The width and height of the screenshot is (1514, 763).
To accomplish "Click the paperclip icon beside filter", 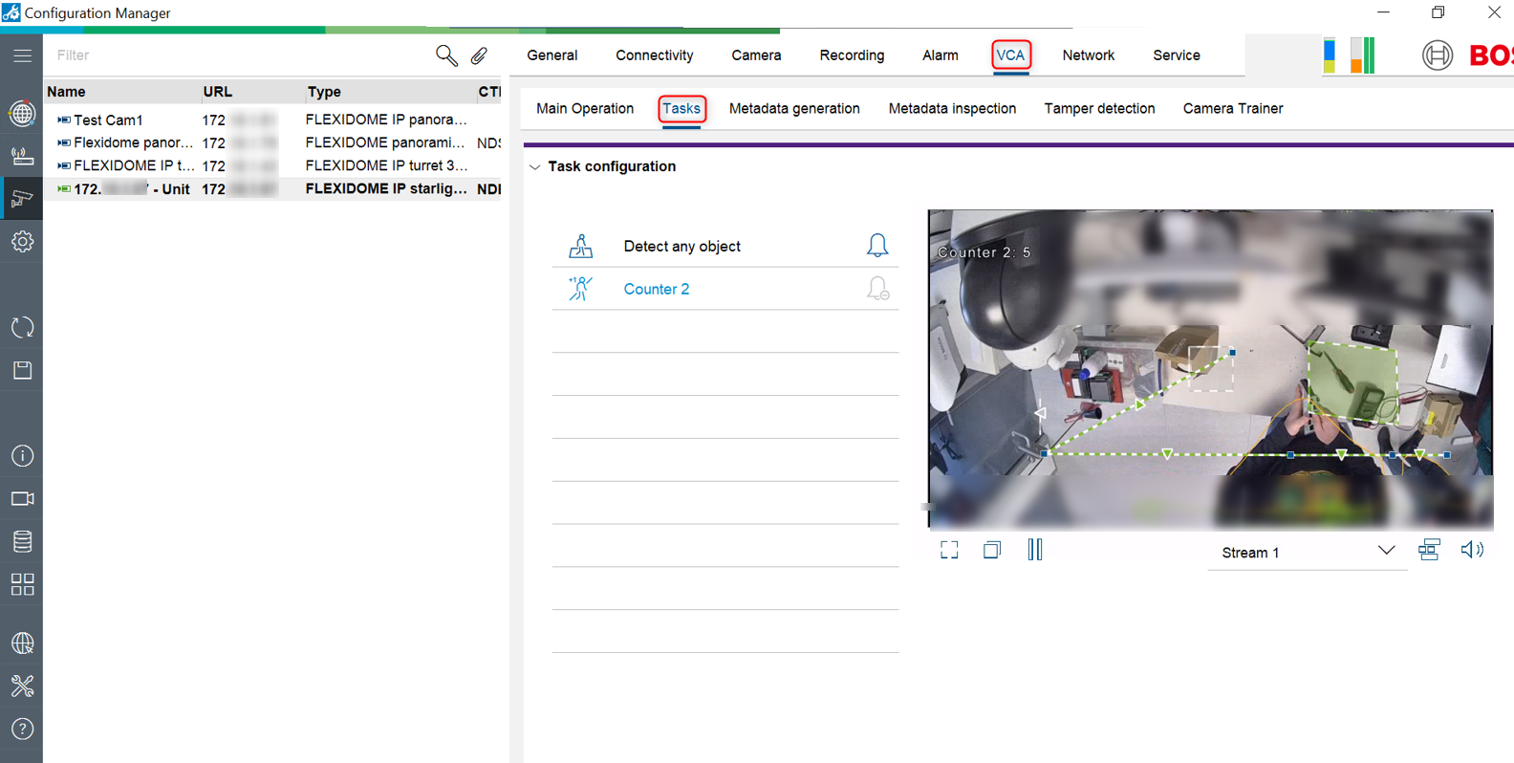I will (479, 55).
